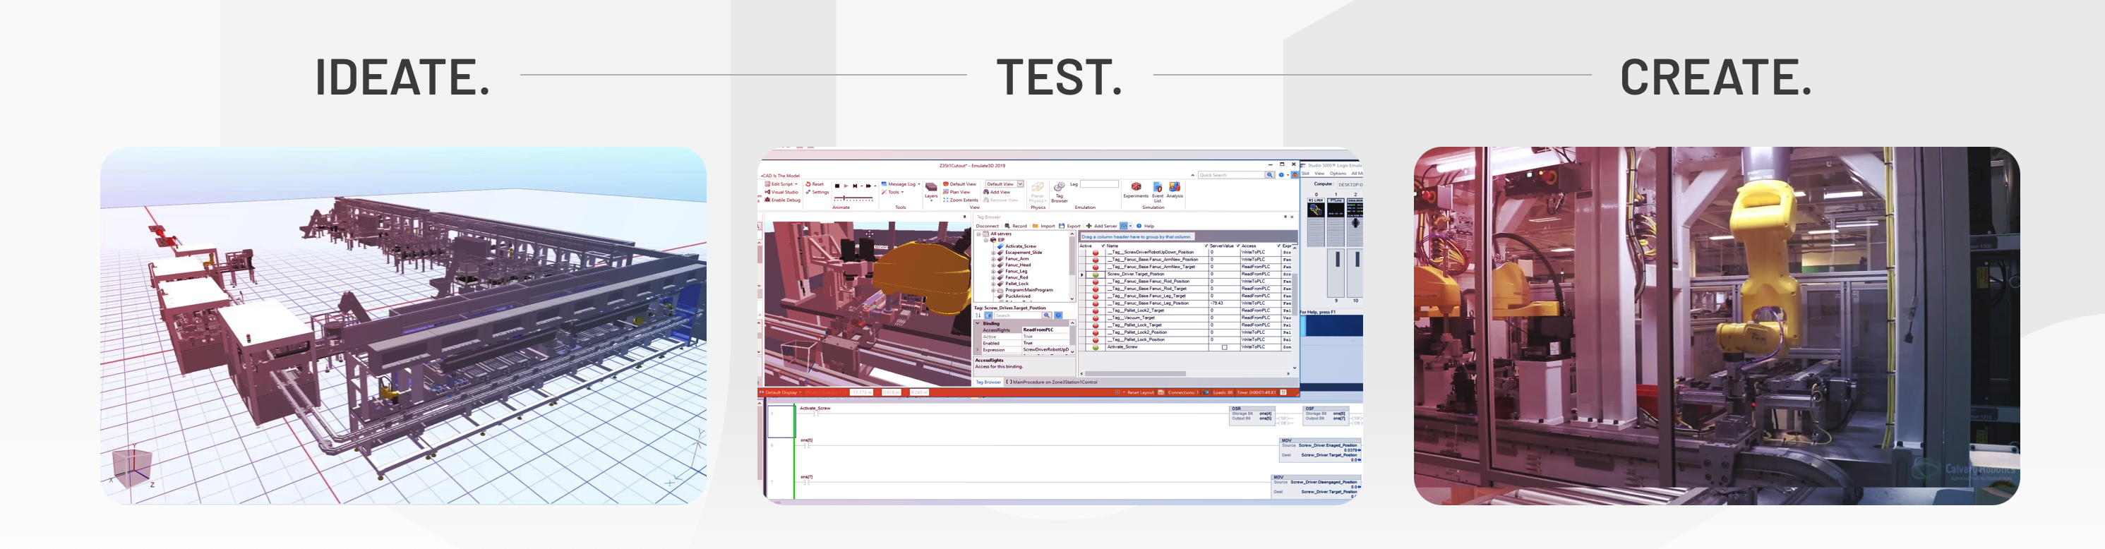Stop the animation with the stop button
The image size is (2105, 549).
click(836, 186)
